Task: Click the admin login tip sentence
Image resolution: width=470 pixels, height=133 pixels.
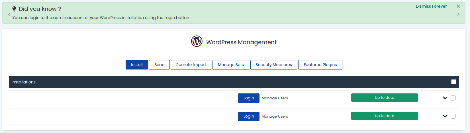Action: pyautogui.click(x=101, y=18)
